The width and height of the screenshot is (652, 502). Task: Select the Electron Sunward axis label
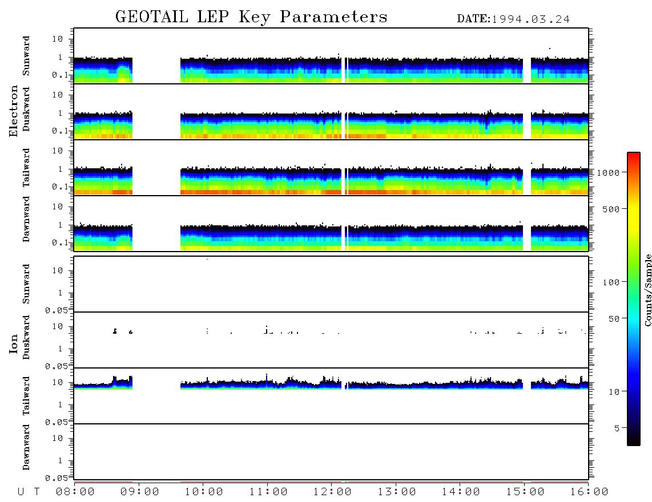point(26,56)
